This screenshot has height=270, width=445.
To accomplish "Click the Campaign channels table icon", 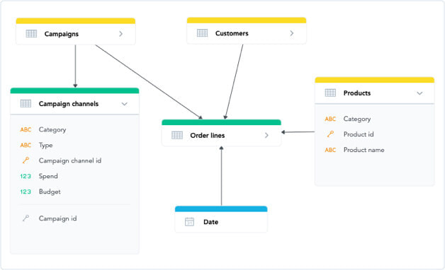I will [26, 104].
